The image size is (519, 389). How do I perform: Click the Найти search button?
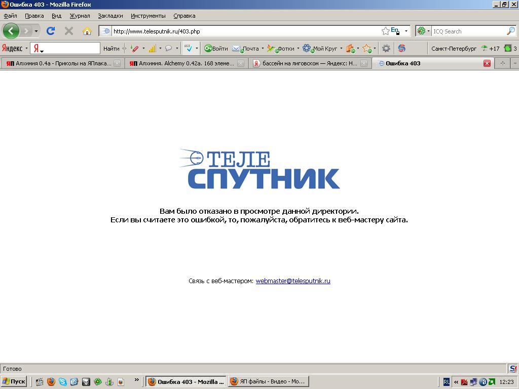coord(111,49)
